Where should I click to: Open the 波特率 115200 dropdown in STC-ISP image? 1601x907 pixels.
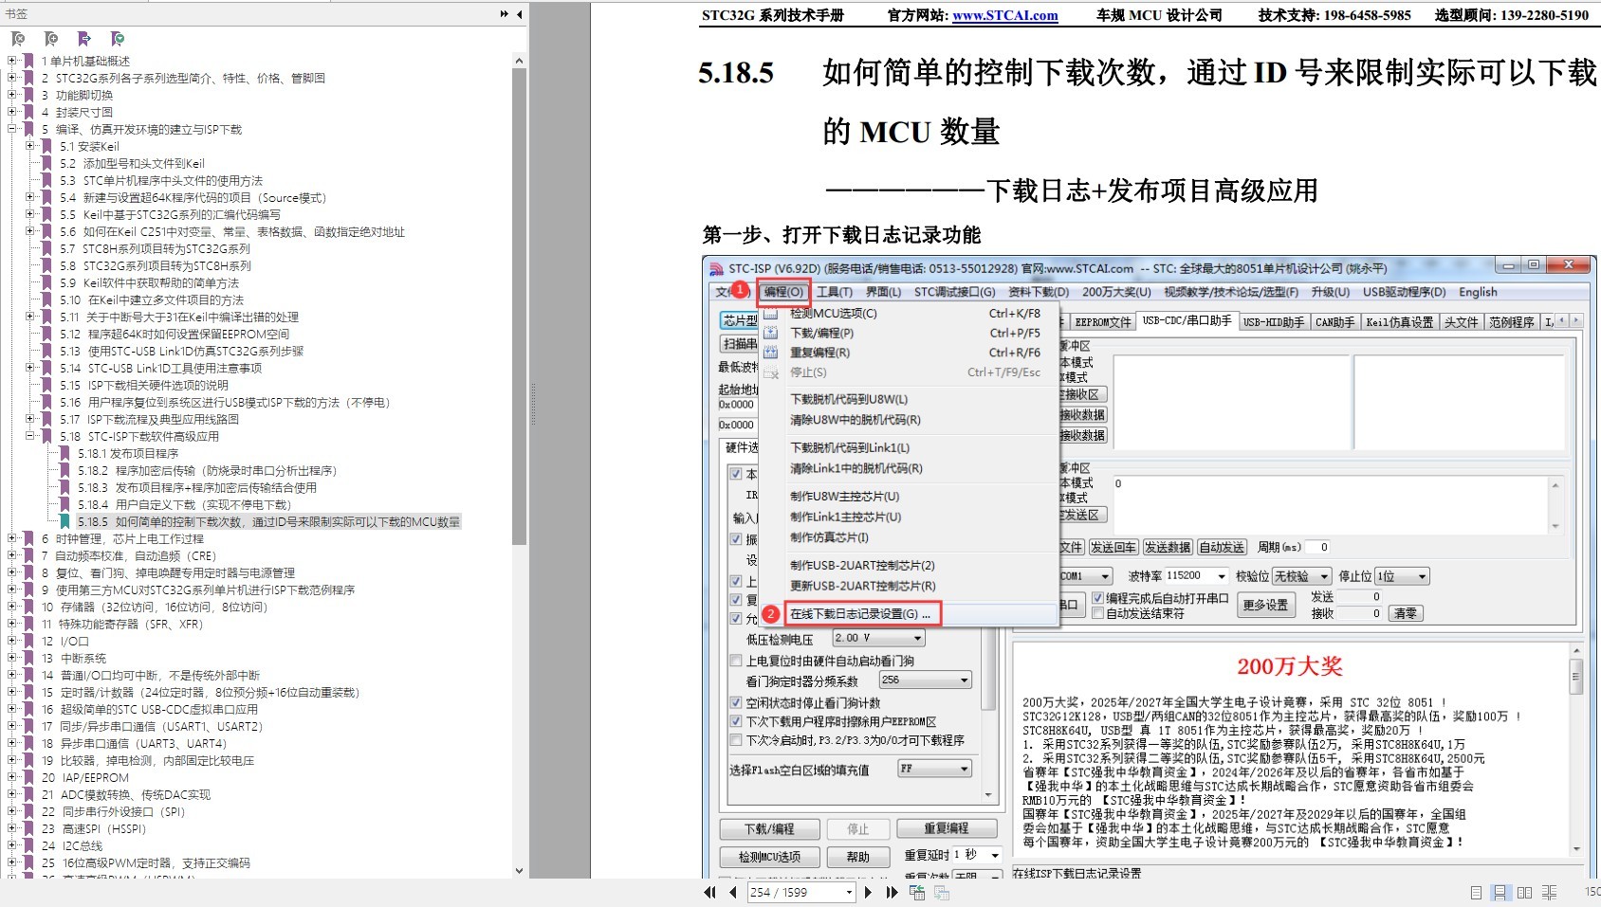pos(1221,576)
